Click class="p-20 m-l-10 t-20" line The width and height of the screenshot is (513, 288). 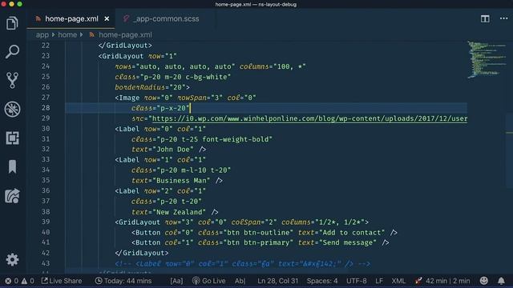181,170
